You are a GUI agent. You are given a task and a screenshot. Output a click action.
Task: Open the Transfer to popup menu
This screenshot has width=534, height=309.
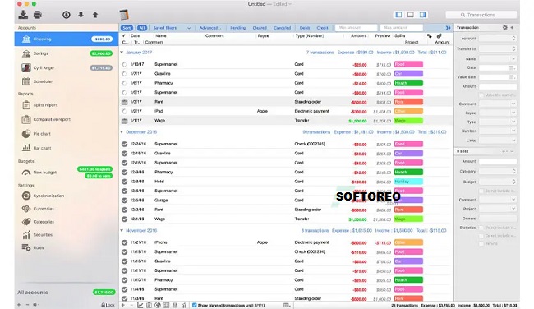(x=498, y=48)
